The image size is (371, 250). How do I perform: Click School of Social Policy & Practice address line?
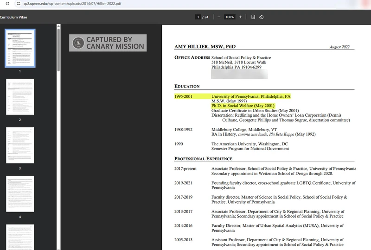(x=241, y=58)
